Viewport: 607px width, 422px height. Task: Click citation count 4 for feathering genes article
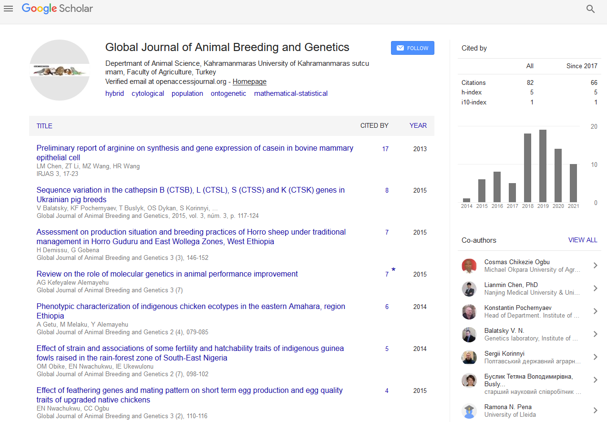(387, 391)
